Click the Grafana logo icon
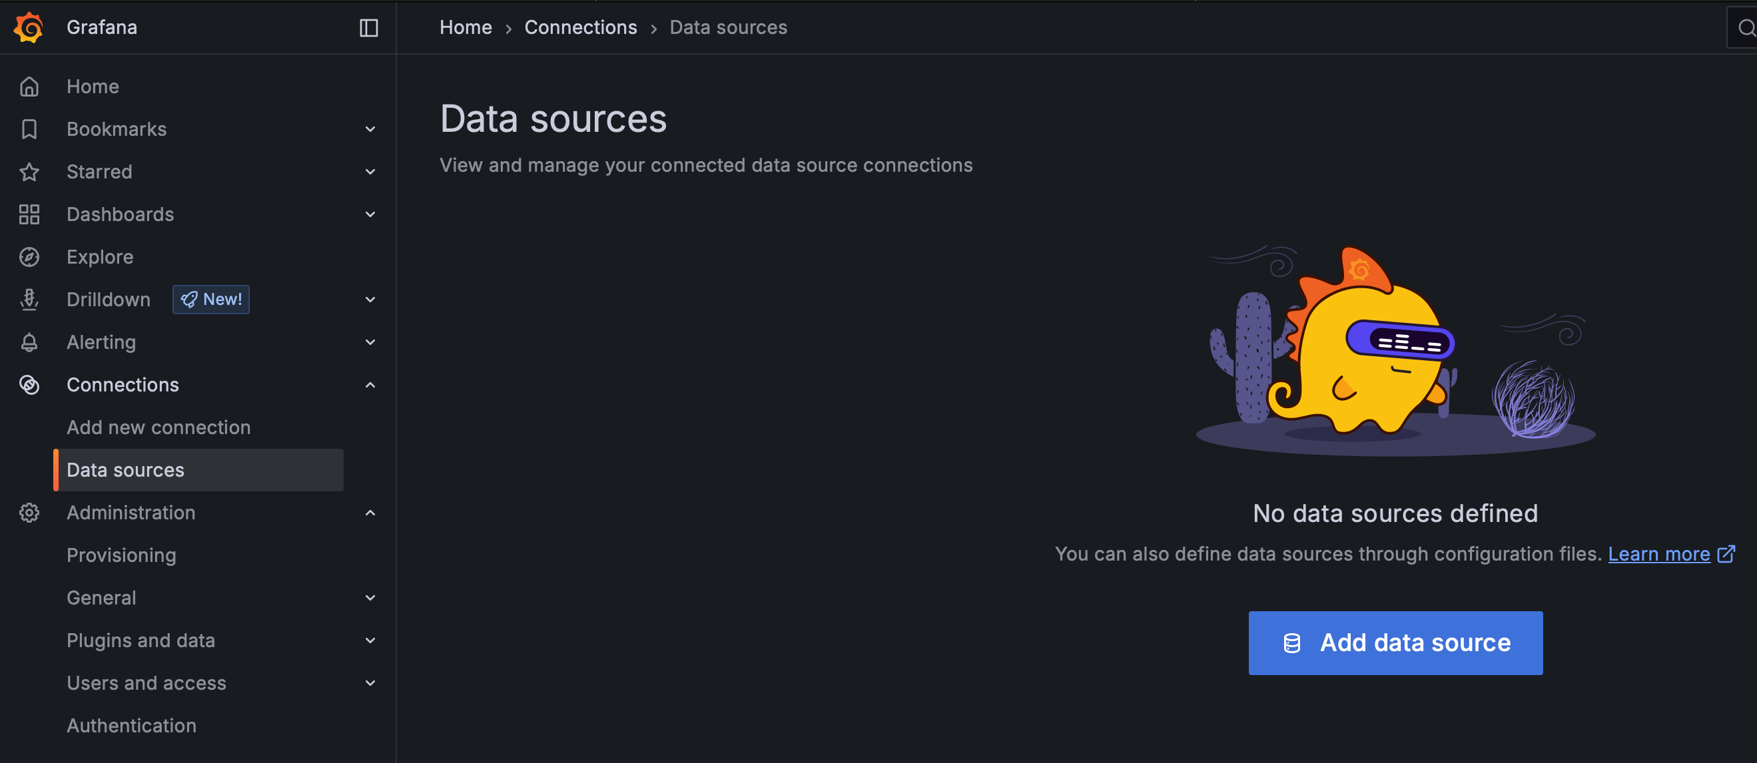This screenshot has width=1757, height=763. 29,27
